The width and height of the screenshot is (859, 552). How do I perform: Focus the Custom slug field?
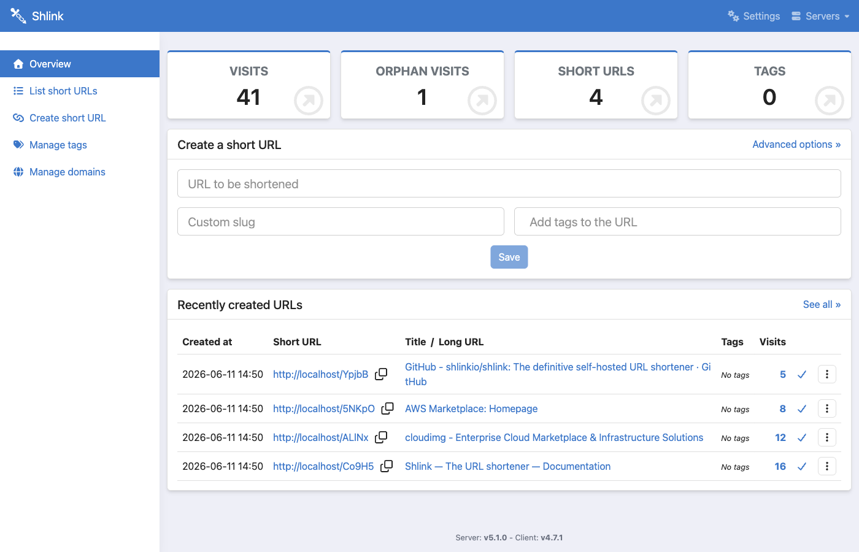point(341,222)
